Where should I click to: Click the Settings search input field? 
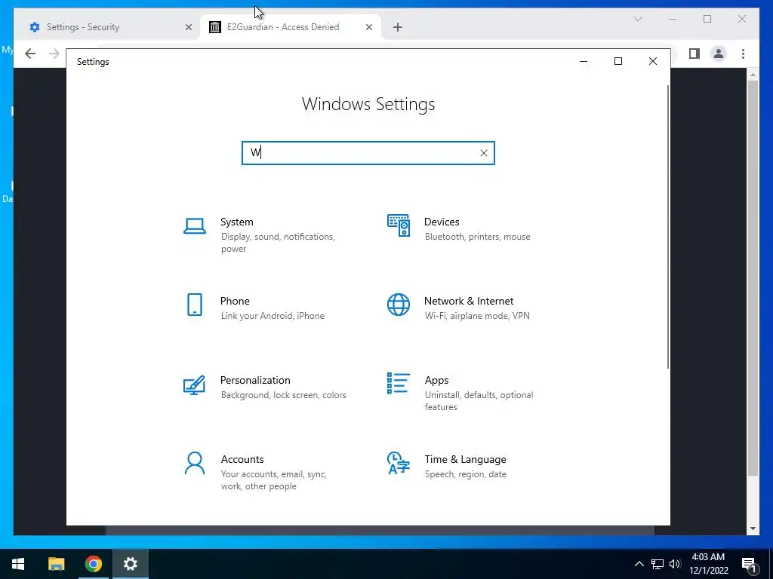click(368, 153)
